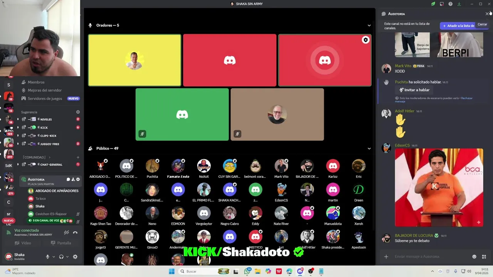Click the Cerrar button on the notice
The width and height of the screenshot is (493, 277).
point(482,24)
